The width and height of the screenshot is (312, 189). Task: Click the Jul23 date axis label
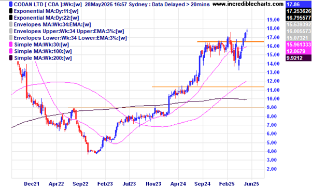130,184
